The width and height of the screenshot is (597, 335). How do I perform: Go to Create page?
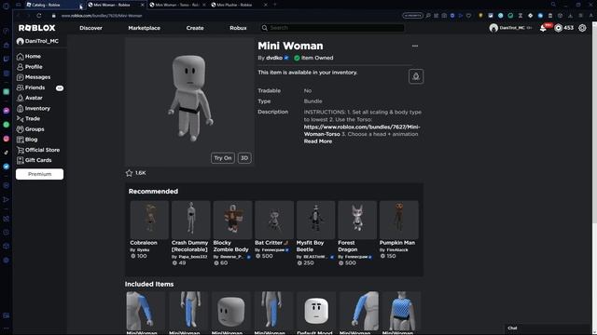pyautogui.click(x=195, y=28)
